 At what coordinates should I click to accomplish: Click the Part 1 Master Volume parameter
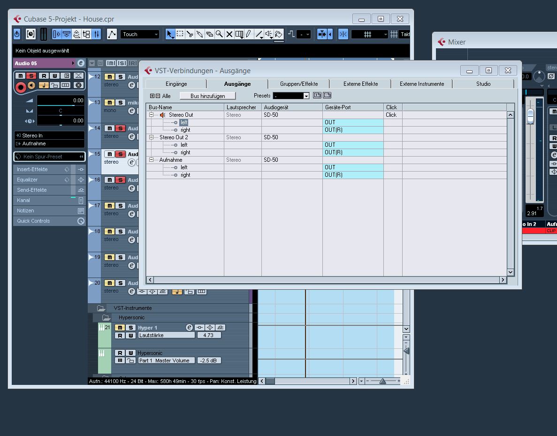point(167,361)
